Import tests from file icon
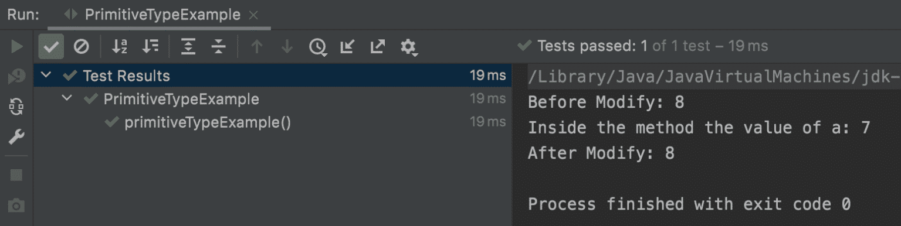901x226 pixels. 348,46
